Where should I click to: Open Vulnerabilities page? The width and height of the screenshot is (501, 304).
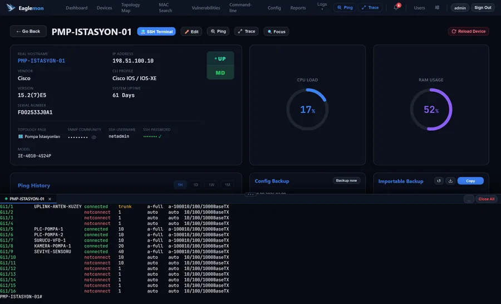[206, 8]
